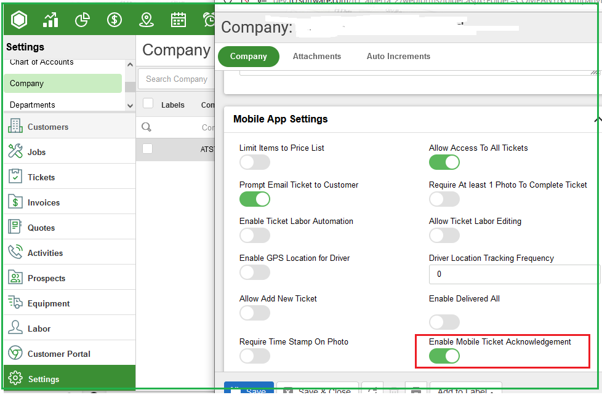Open Jobs in the sidebar
602x395 pixels.
coord(70,151)
